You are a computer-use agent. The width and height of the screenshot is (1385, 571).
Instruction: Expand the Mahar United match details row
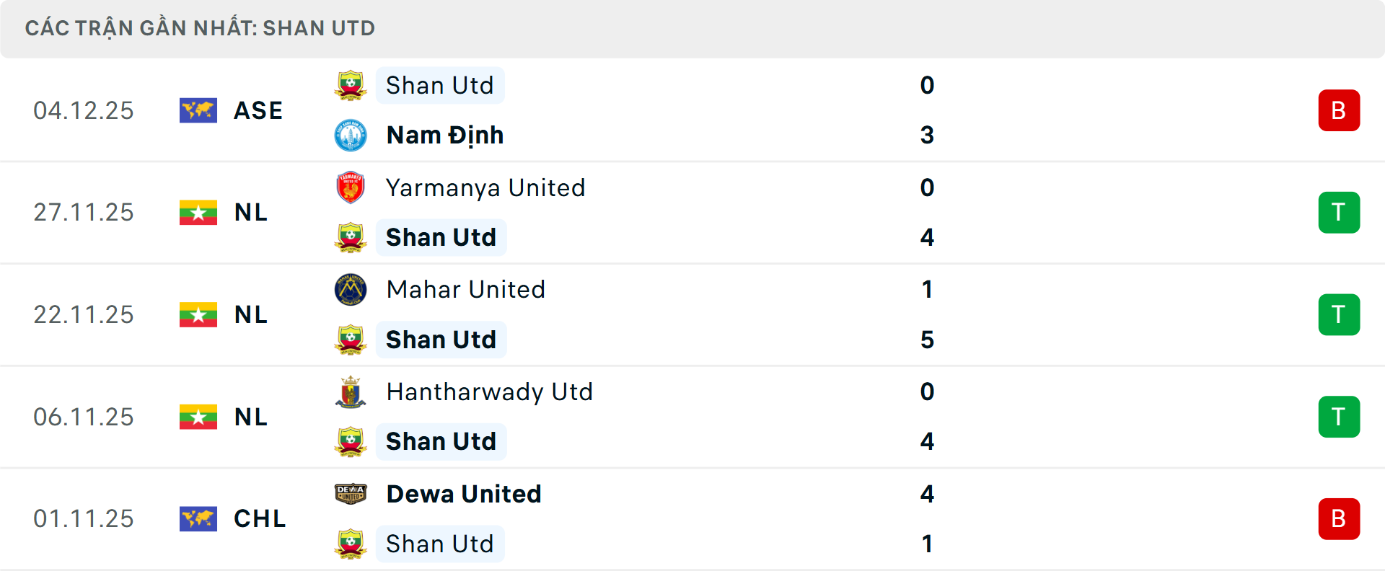pyautogui.click(x=692, y=314)
